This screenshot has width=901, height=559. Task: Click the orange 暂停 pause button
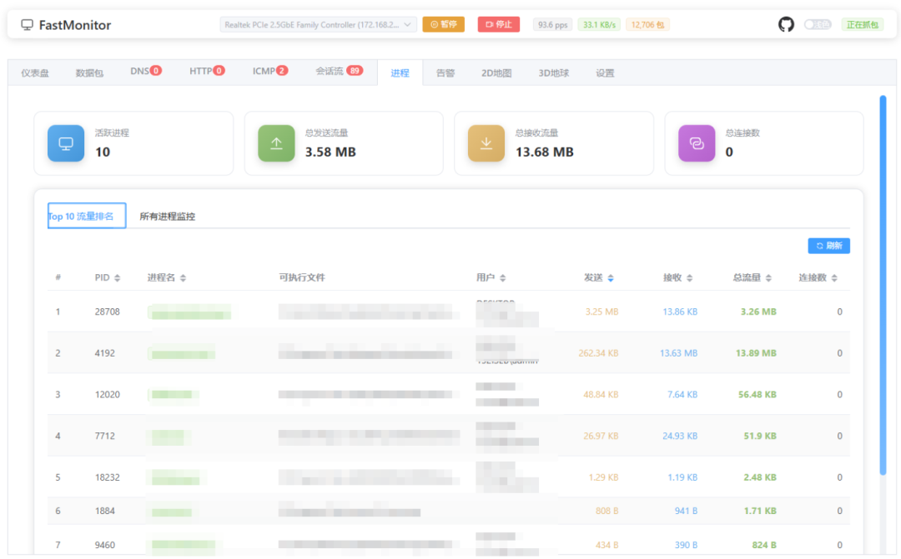tap(443, 24)
